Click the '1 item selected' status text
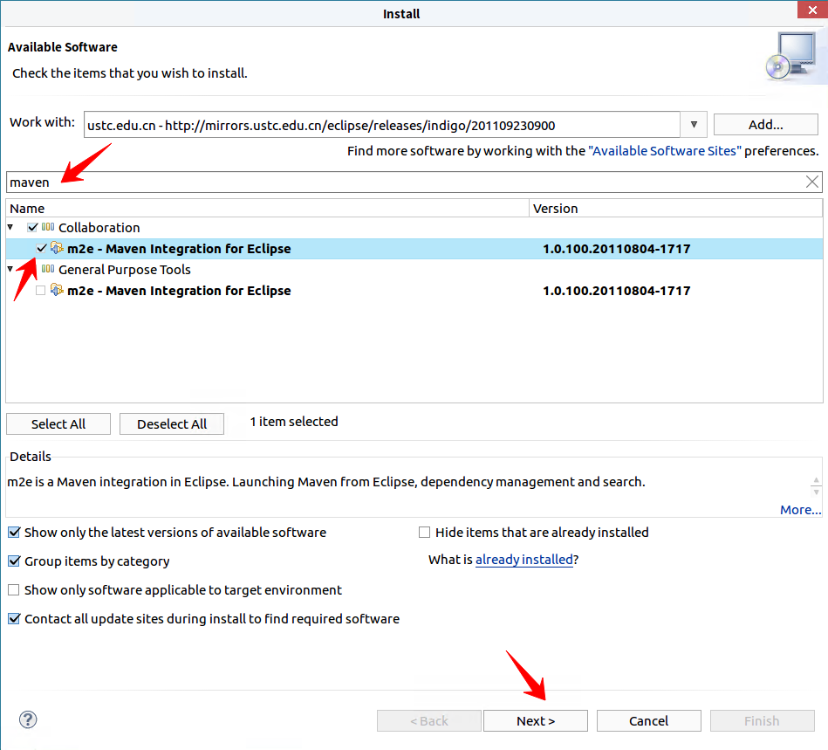 294,422
